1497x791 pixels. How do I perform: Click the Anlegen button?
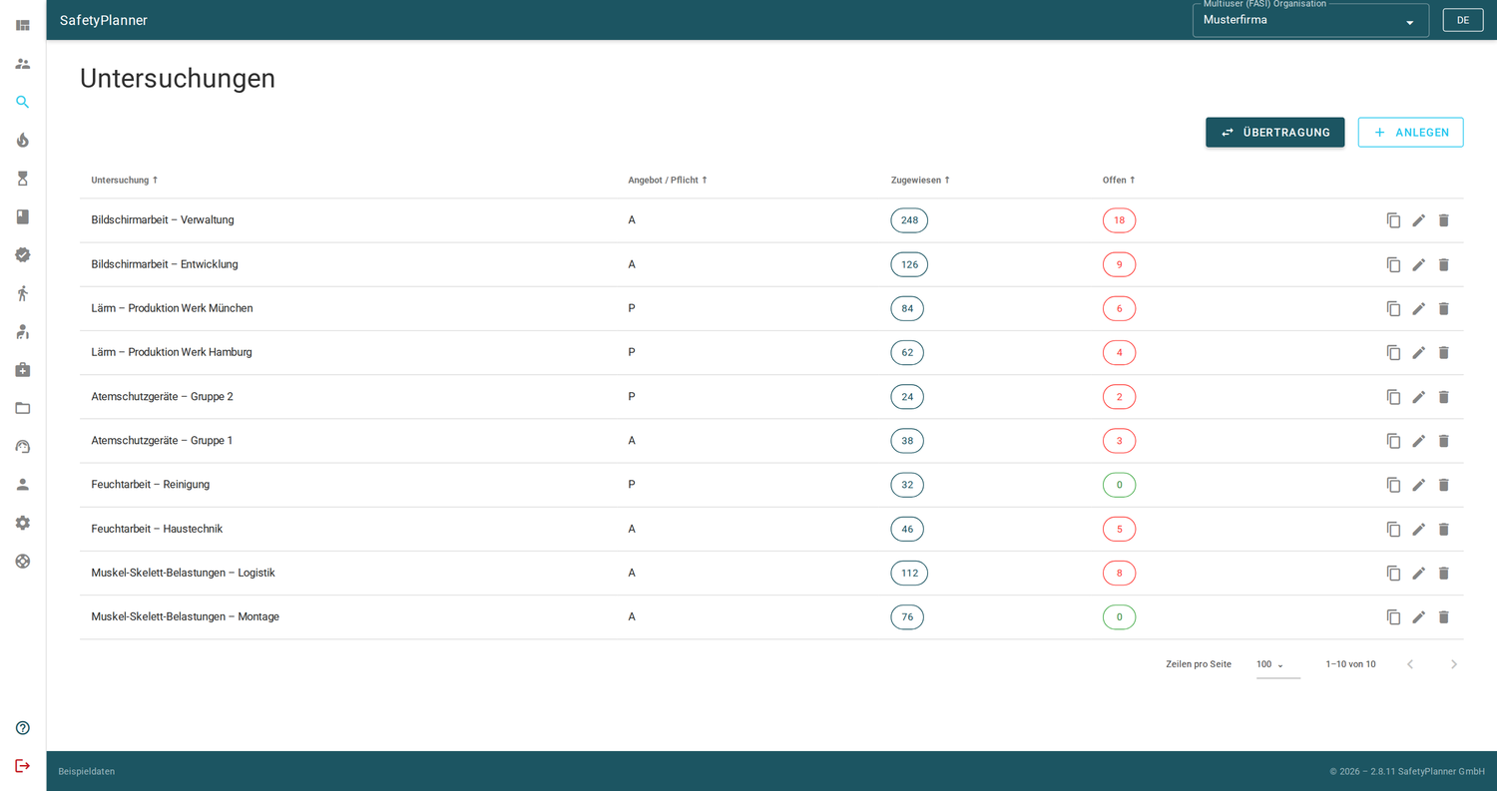[1410, 133]
